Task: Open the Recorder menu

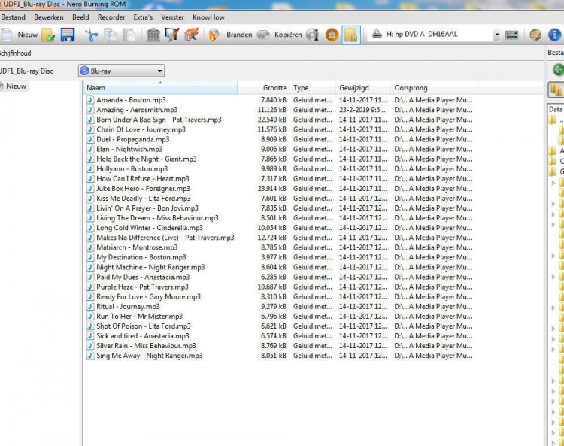Action: point(111,17)
